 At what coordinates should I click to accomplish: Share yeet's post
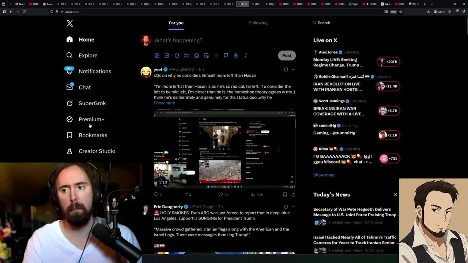(x=293, y=195)
